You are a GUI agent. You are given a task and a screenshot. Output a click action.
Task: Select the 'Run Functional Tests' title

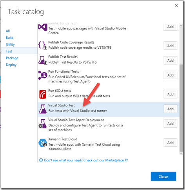tap(63, 71)
